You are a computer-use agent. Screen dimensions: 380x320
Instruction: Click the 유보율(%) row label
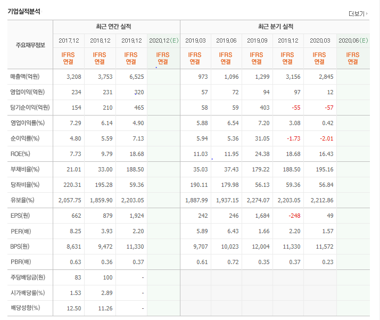click(22, 200)
